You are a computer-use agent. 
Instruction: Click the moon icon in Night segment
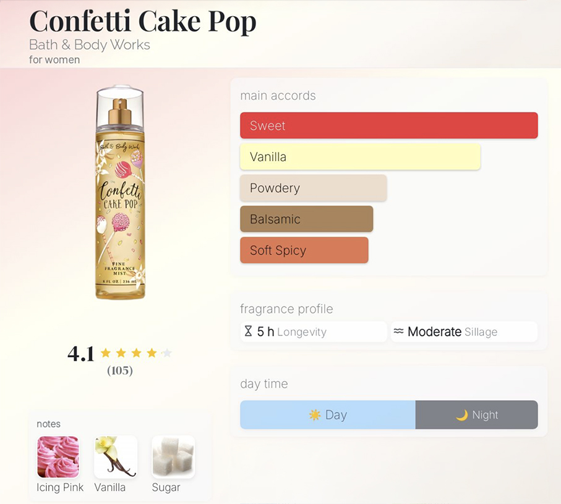click(462, 415)
